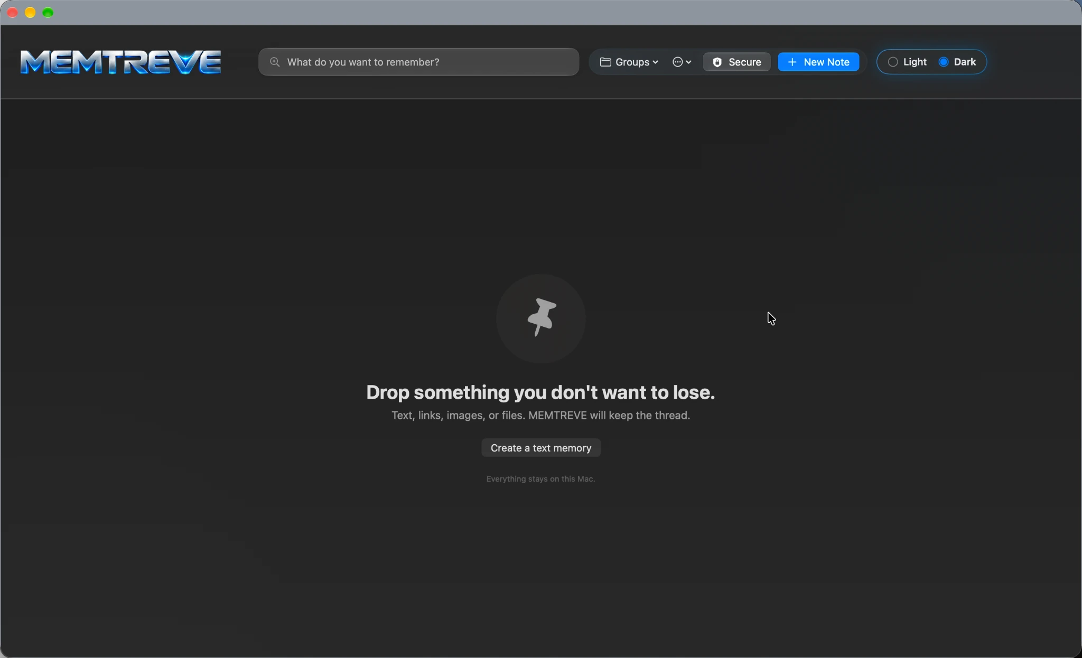Focus the 'What do you want to remember?' search field
The height and width of the screenshot is (658, 1082).
419,62
